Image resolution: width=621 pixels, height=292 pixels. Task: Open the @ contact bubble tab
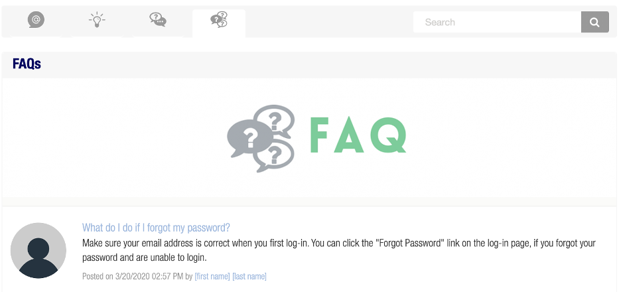click(36, 20)
